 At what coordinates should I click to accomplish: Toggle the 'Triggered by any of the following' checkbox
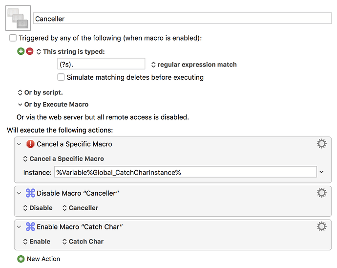point(13,38)
